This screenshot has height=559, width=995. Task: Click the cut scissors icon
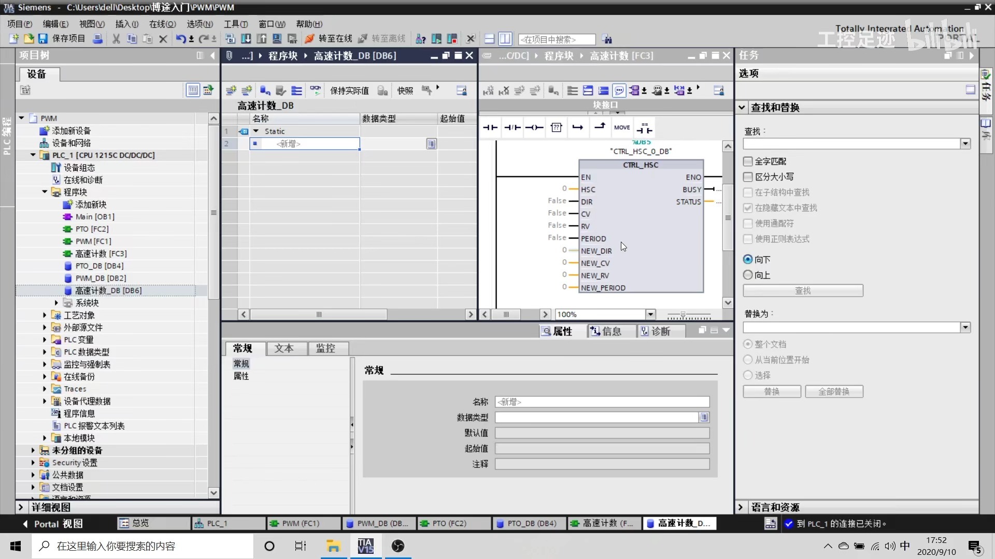(116, 39)
